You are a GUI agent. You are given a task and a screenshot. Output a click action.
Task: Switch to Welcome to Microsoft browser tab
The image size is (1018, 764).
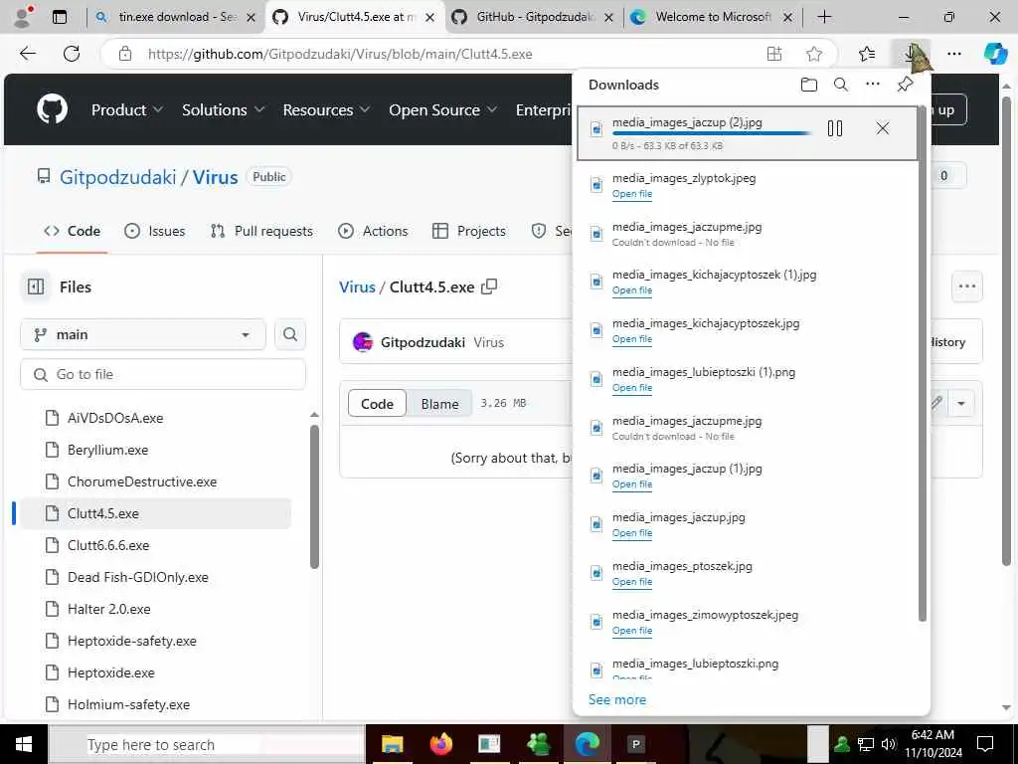712,17
